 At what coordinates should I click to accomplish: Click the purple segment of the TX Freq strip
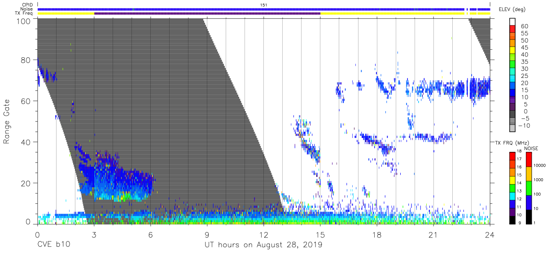coord(207,13)
